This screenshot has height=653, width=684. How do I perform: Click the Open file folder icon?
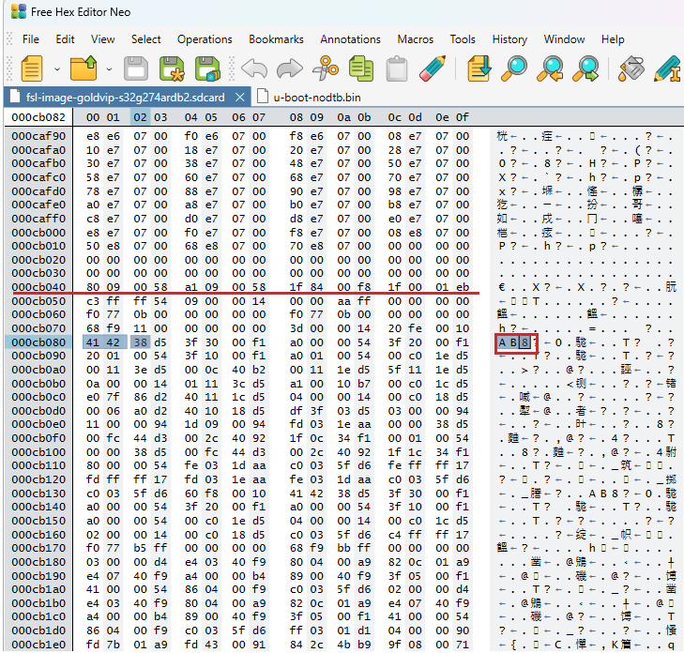[x=84, y=68]
